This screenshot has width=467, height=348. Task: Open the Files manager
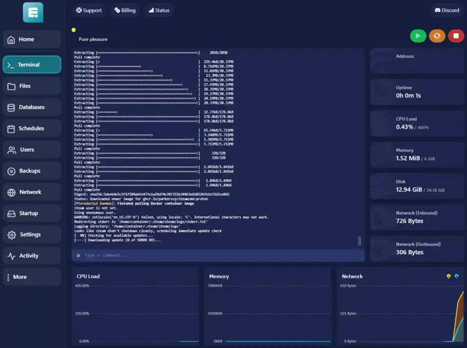coord(32,86)
